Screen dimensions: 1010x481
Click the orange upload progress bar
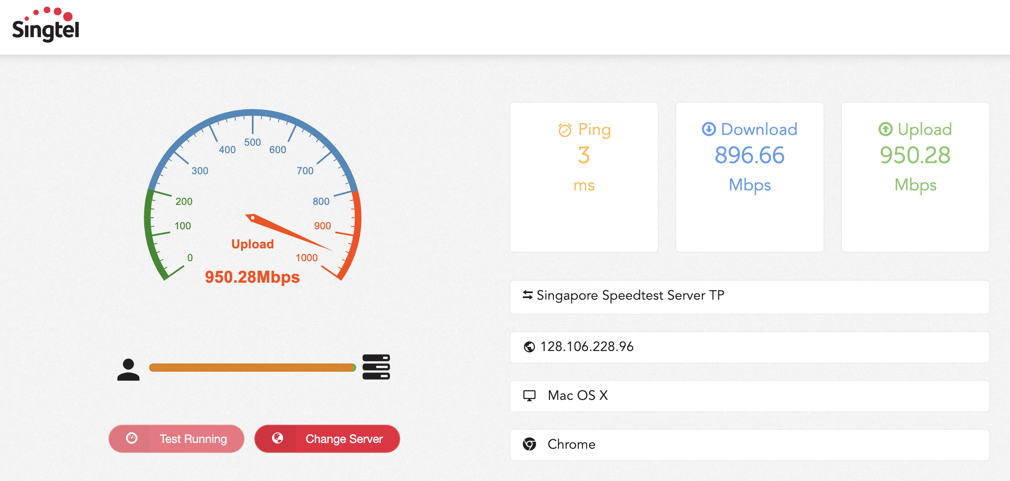[x=252, y=368]
